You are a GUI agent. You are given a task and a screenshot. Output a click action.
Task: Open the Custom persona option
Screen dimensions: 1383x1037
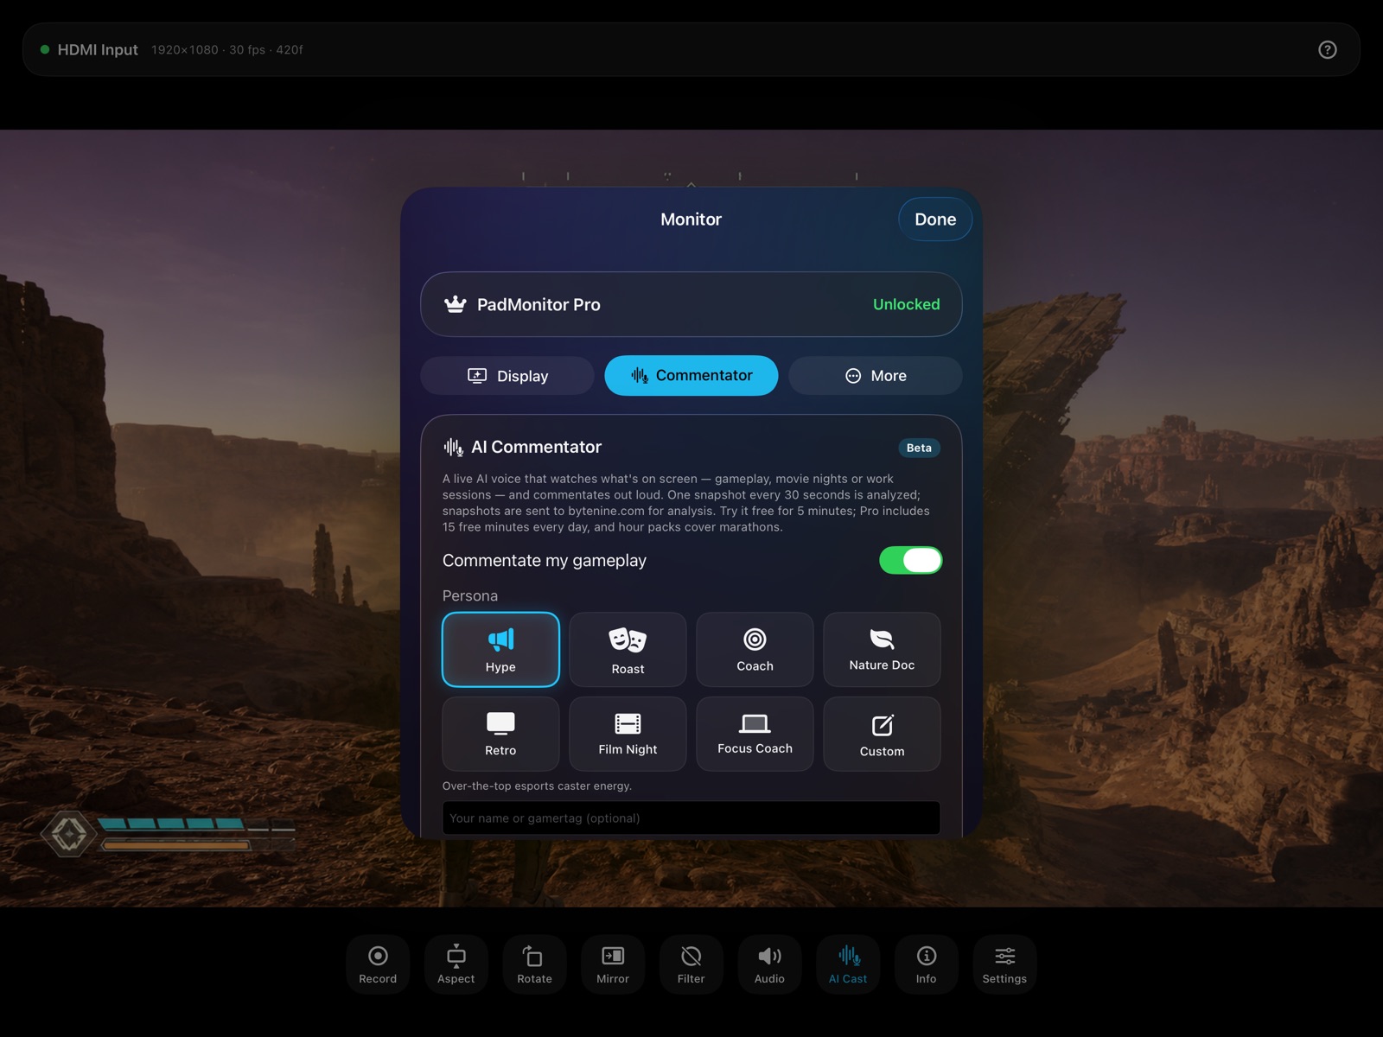click(x=882, y=734)
